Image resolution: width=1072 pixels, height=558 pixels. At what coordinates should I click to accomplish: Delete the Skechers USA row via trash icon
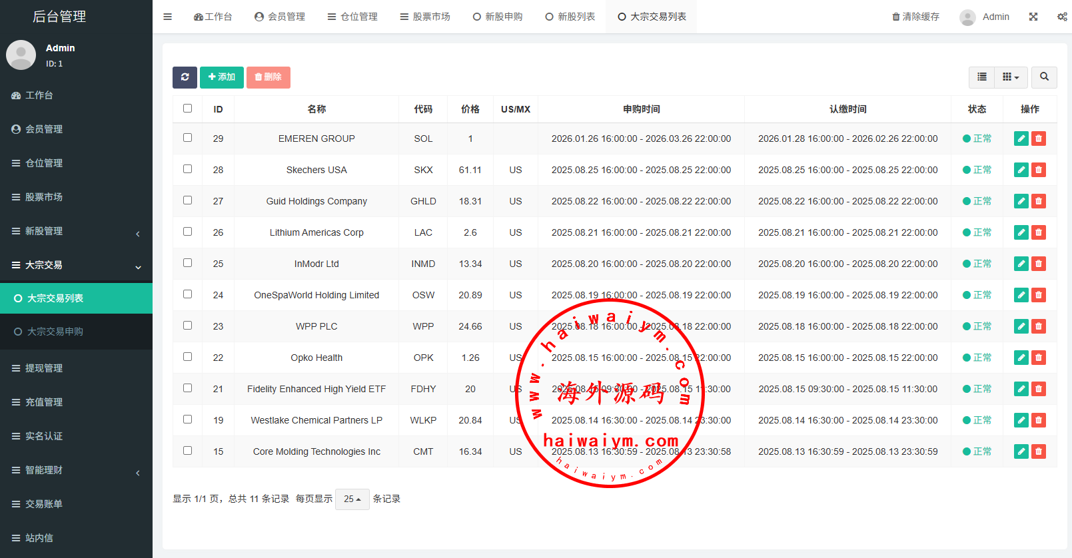coord(1038,170)
